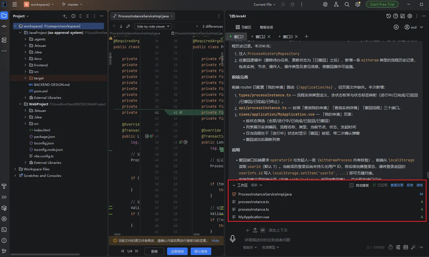This screenshot has height=257, width=429.
Task: Click the 查看变更 link
Action: (x=397, y=185)
